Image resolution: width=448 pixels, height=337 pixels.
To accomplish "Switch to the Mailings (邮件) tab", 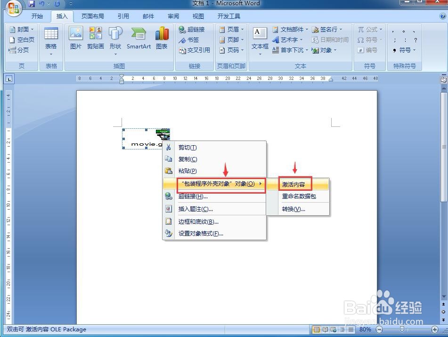I will click(x=148, y=16).
